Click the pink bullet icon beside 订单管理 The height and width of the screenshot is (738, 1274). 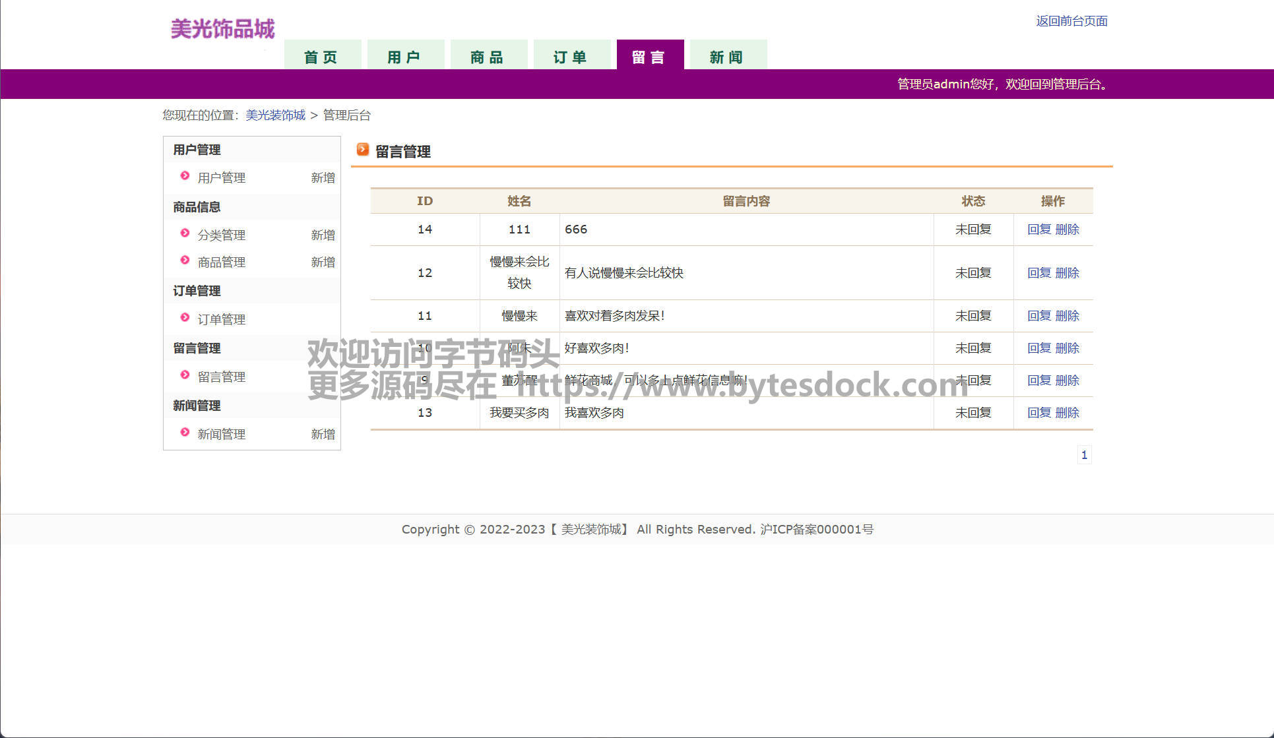[x=185, y=318]
